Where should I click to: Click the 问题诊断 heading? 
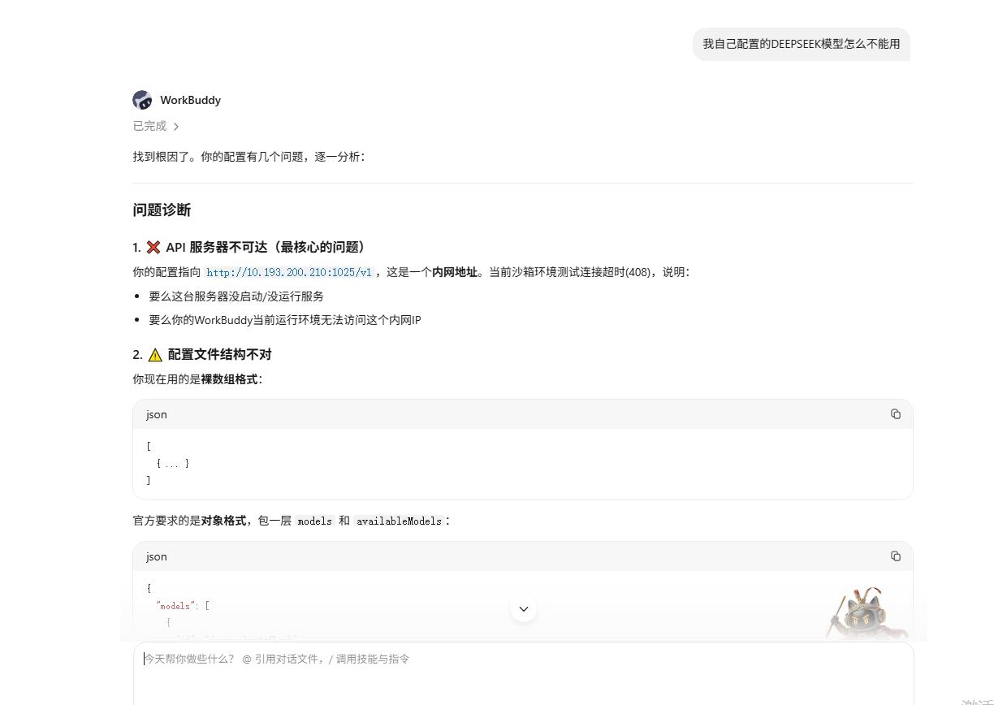click(x=162, y=210)
